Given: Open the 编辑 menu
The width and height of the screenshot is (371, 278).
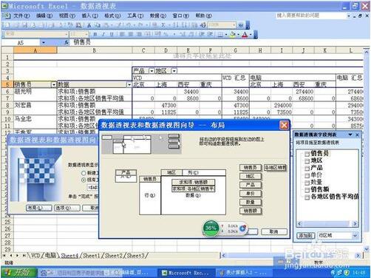Looking at the screenshot, I should (x=44, y=16).
